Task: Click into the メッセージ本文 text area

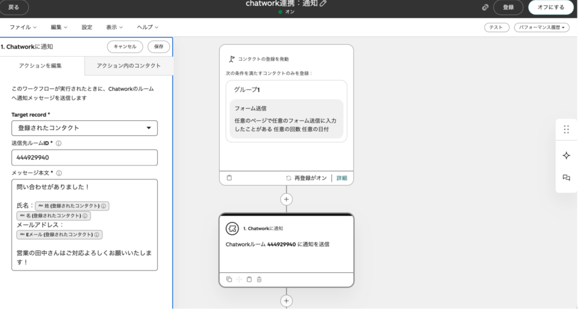Action: (x=85, y=225)
